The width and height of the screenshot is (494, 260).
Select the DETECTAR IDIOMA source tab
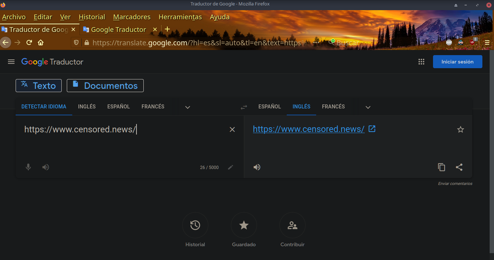[44, 107]
